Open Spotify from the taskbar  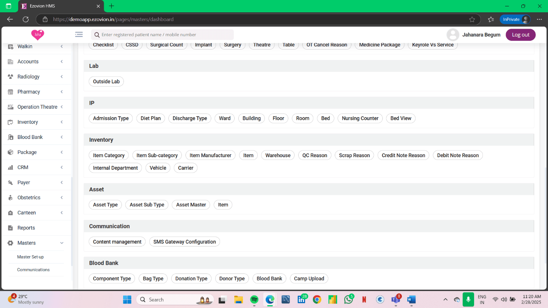[255, 300]
